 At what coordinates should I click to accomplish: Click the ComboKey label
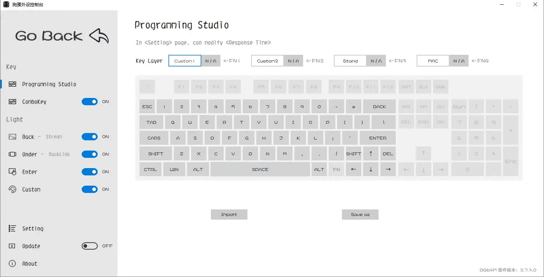click(x=34, y=102)
